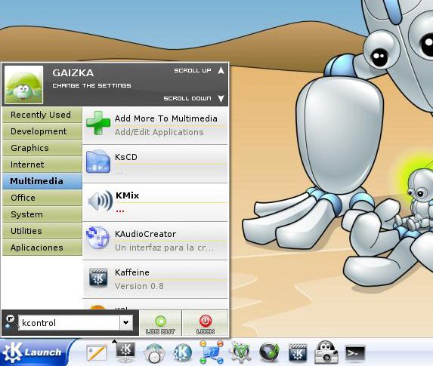
Task: Click the run command field containing kcontrol
Action: point(69,323)
